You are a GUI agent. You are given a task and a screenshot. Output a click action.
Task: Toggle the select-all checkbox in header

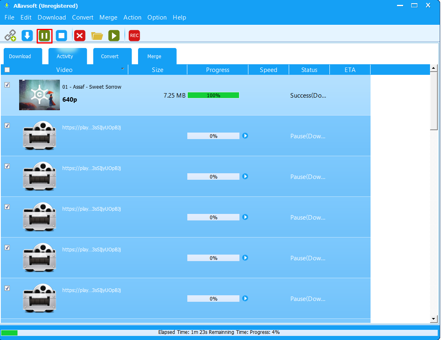[x=7, y=70]
